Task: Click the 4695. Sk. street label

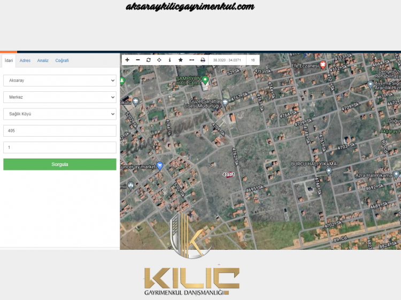Action: pos(255,188)
